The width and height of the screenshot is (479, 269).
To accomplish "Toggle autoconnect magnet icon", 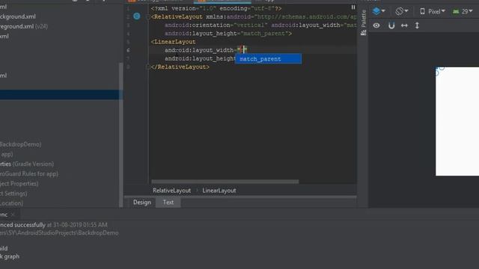I will tap(391, 25).
